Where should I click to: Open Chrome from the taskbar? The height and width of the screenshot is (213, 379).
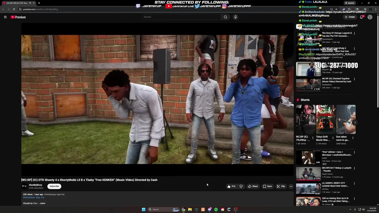coord(183,209)
